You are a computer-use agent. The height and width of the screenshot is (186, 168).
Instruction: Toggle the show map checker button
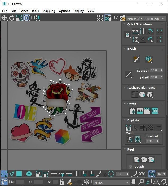click(108, 18)
